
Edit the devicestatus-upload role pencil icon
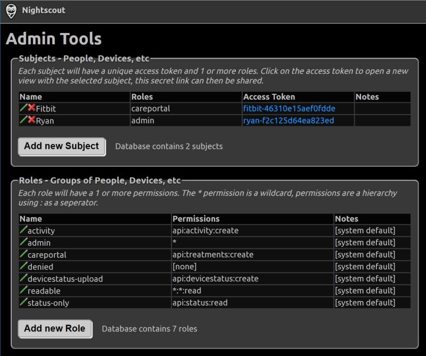pyautogui.click(x=24, y=278)
